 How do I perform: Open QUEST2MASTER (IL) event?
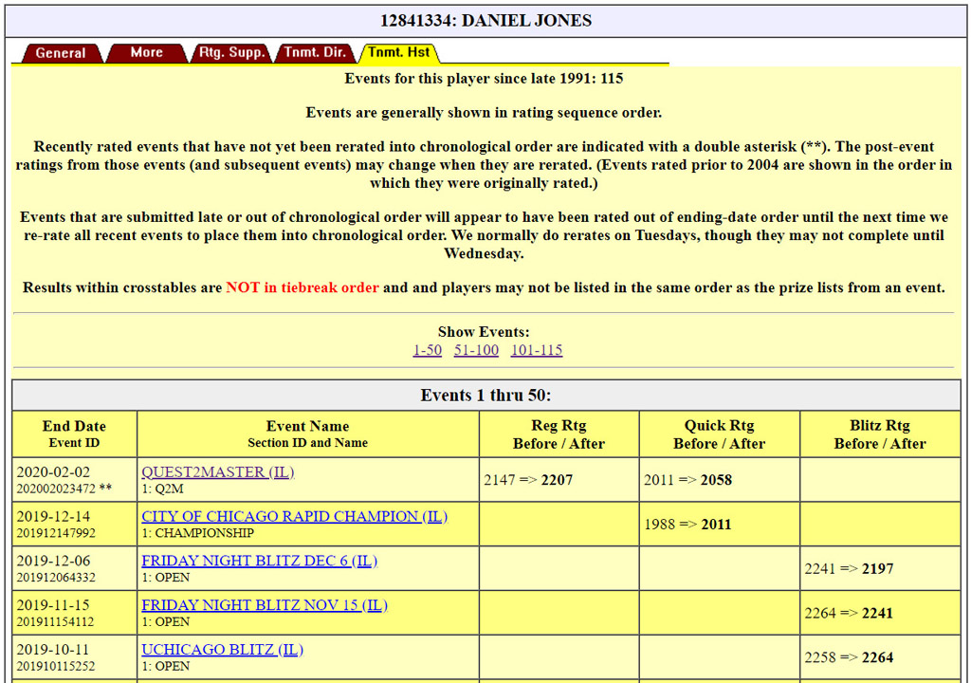click(x=218, y=472)
